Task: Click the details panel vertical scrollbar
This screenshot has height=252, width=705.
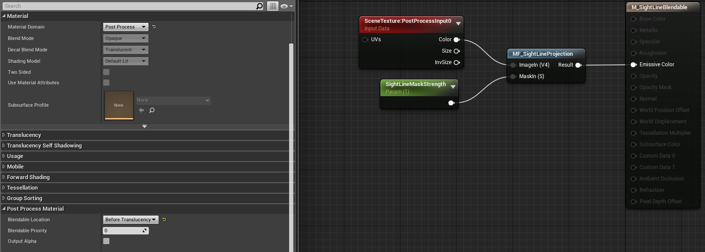Action: pos(291,147)
